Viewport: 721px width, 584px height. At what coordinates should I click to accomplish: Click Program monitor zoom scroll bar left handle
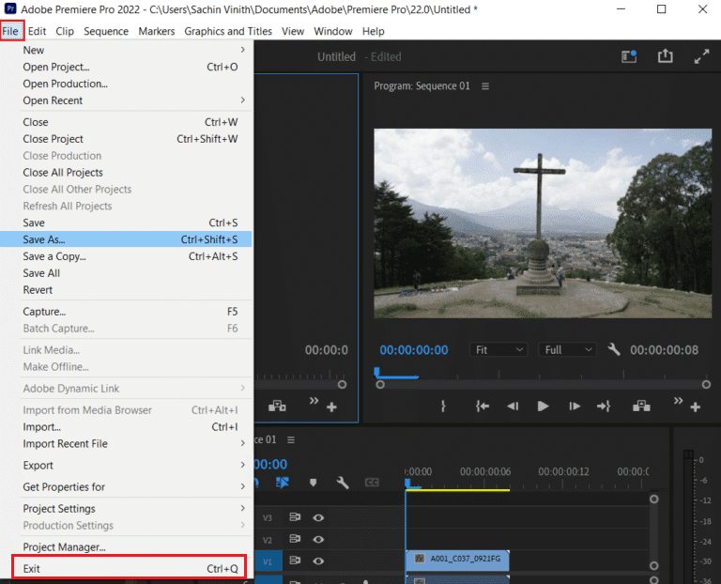pos(380,384)
